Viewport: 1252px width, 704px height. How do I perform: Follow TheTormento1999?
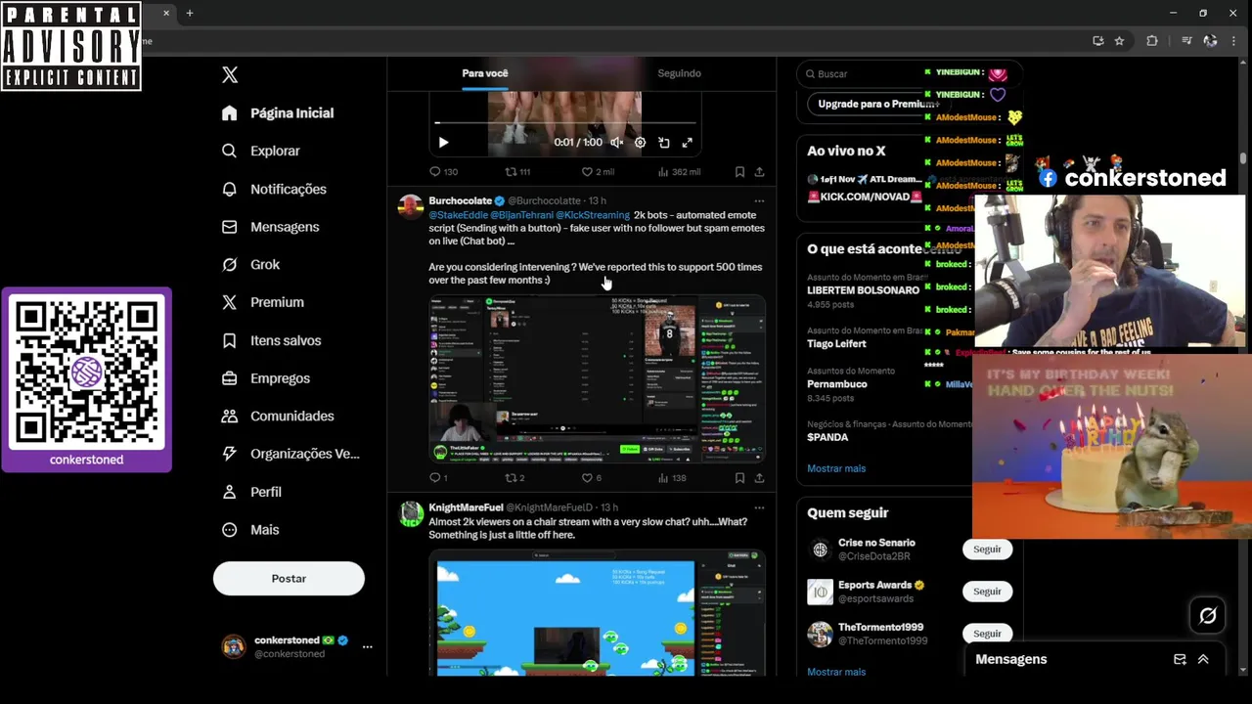(987, 634)
